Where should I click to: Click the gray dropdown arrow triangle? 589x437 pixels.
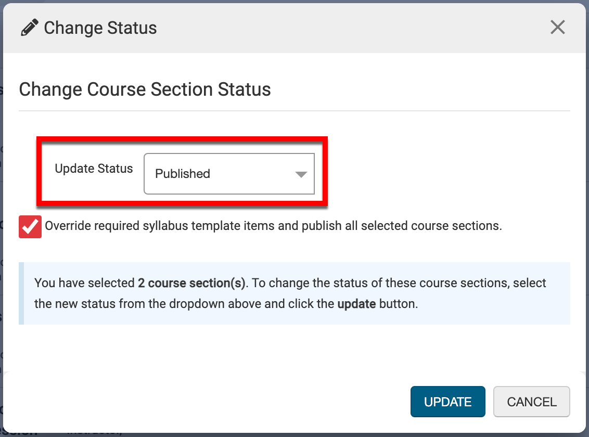point(301,174)
